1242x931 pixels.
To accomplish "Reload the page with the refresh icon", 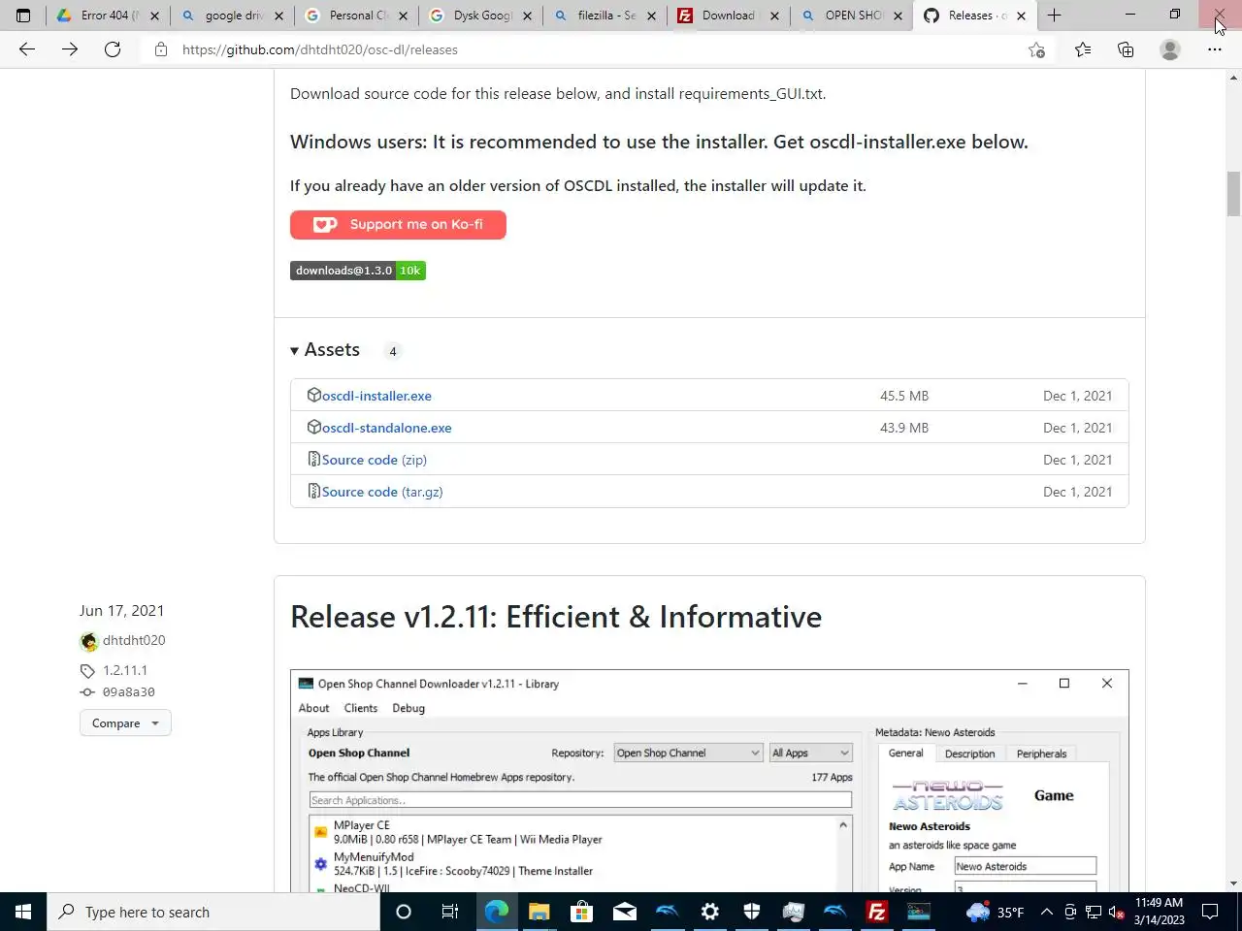I will point(113,49).
